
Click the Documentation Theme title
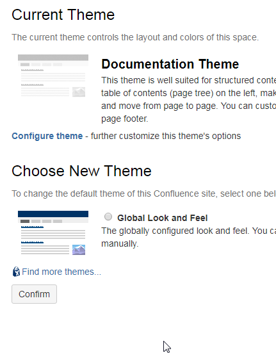pos(170,64)
